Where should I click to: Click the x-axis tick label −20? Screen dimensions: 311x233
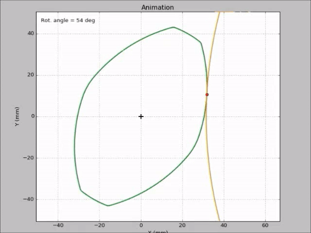point(100,225)
